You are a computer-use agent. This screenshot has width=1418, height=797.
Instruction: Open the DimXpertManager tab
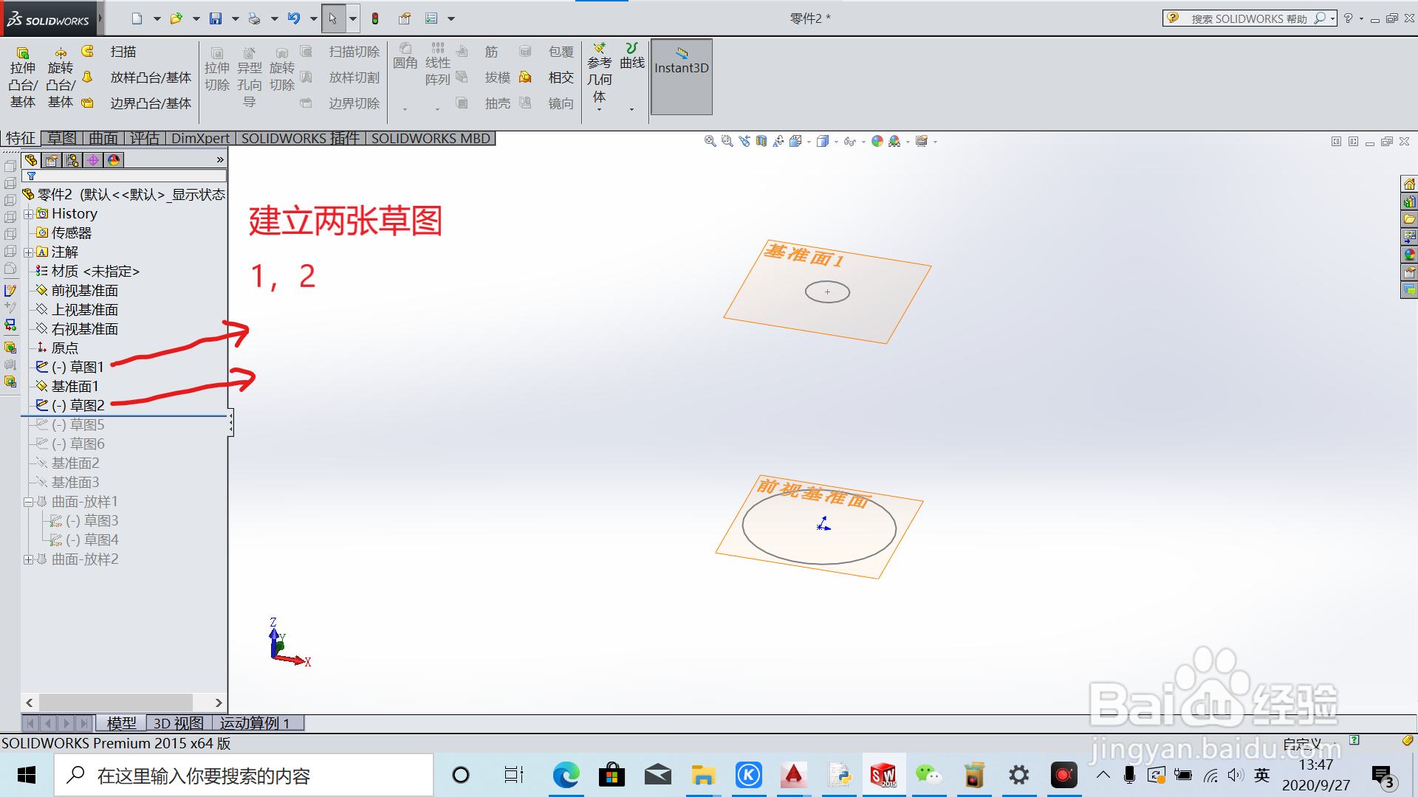pyautogui.click(x=93, y=160)
